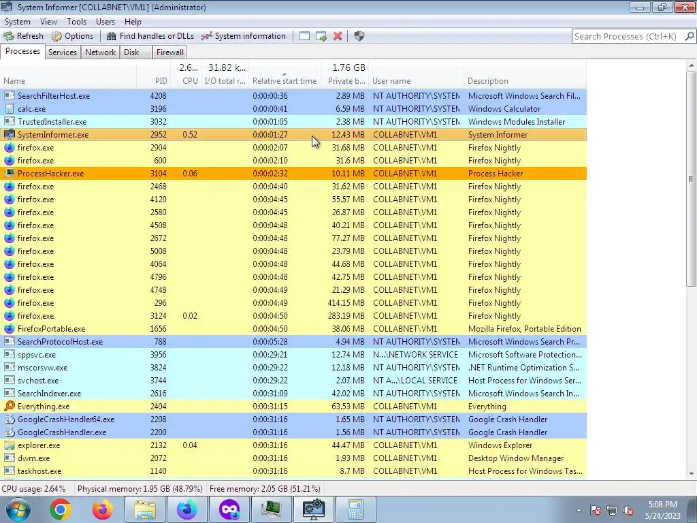Open Google Chrome from the taskbar

tap(61, 509)
